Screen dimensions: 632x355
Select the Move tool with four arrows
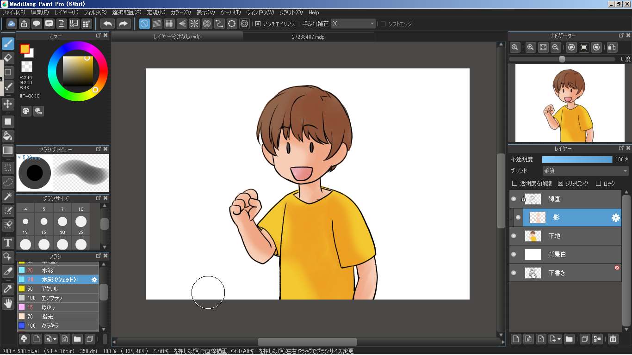(8, 104)
